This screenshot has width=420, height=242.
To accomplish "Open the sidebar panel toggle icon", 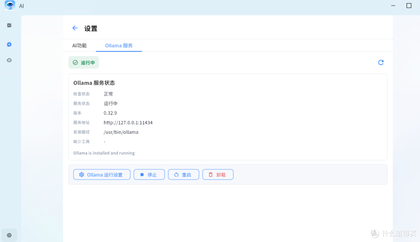I will [9, 25].
